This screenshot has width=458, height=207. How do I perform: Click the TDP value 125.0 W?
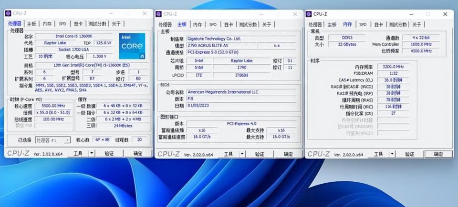tap(104, 43)
